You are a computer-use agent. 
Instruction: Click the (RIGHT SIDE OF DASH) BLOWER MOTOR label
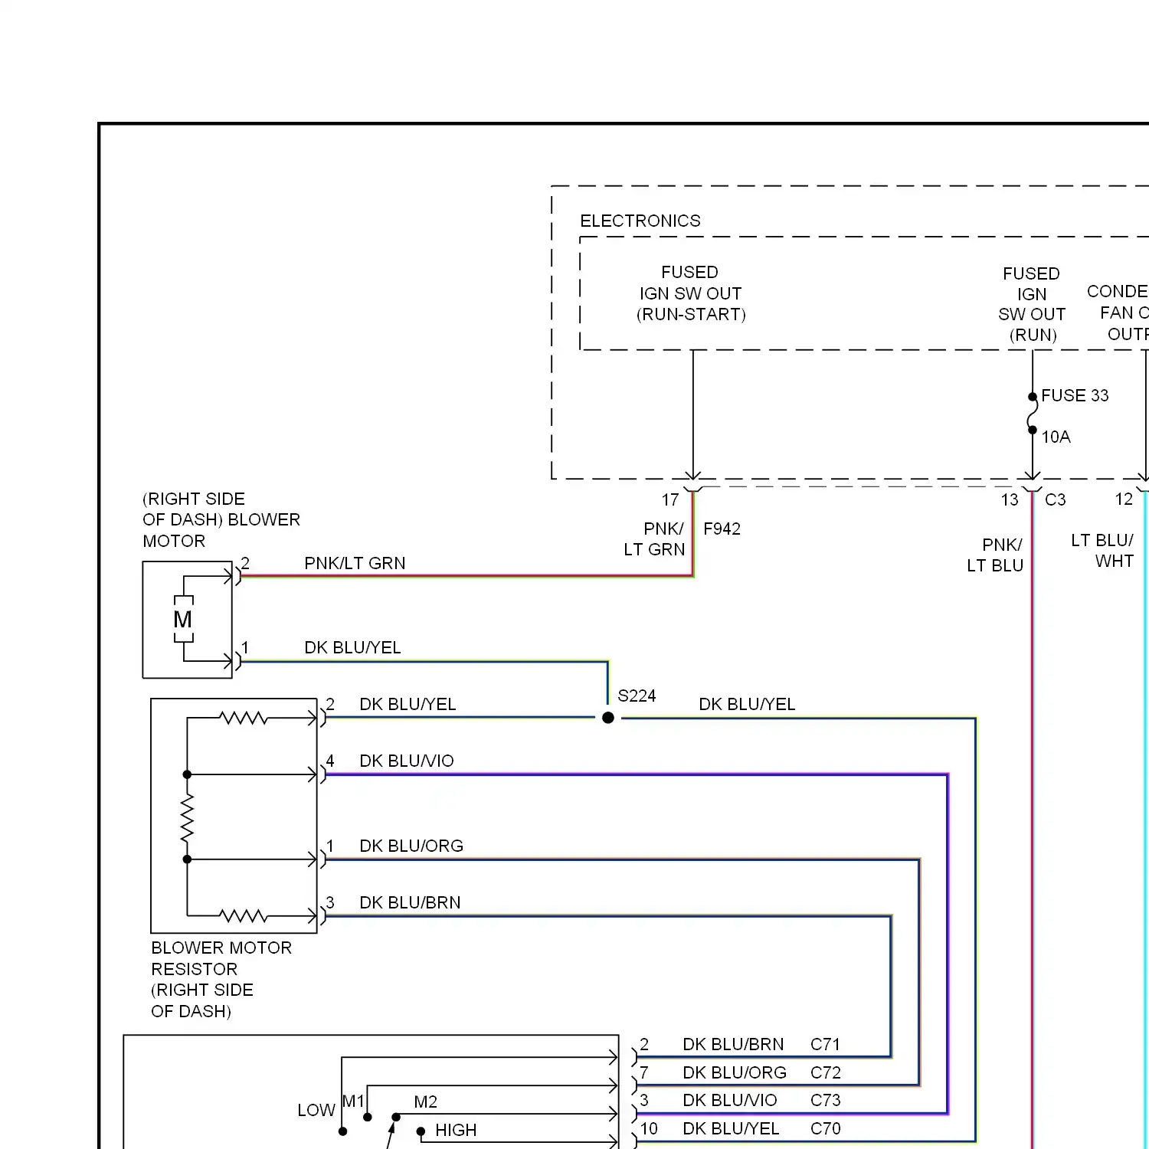(x=221, y=520)
